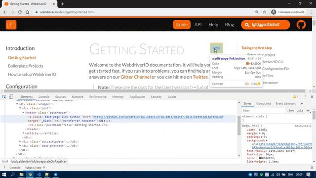Collapse the div class post node
The height and width of the screenshot is (178, 316).
[20, 108]
